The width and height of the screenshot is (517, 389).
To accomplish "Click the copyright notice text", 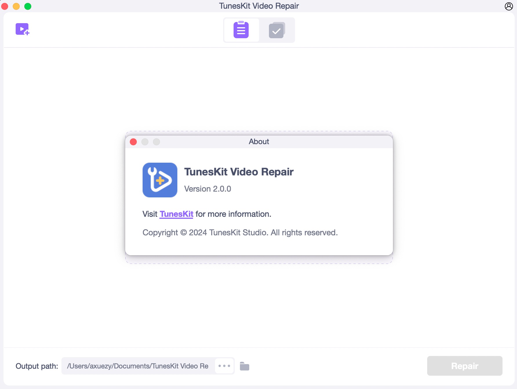I will 240,233.
